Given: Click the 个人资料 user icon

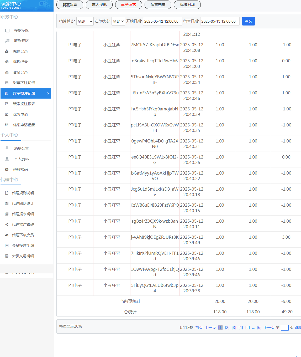Looking at the screenshot, I should point(7,159).
